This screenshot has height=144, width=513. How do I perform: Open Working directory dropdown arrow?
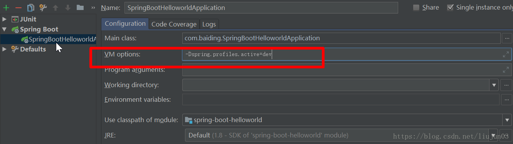tap(494, 85)
